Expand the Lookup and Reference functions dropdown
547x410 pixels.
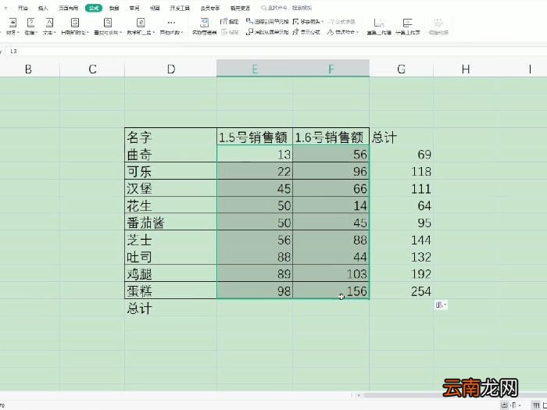[108, 27]
